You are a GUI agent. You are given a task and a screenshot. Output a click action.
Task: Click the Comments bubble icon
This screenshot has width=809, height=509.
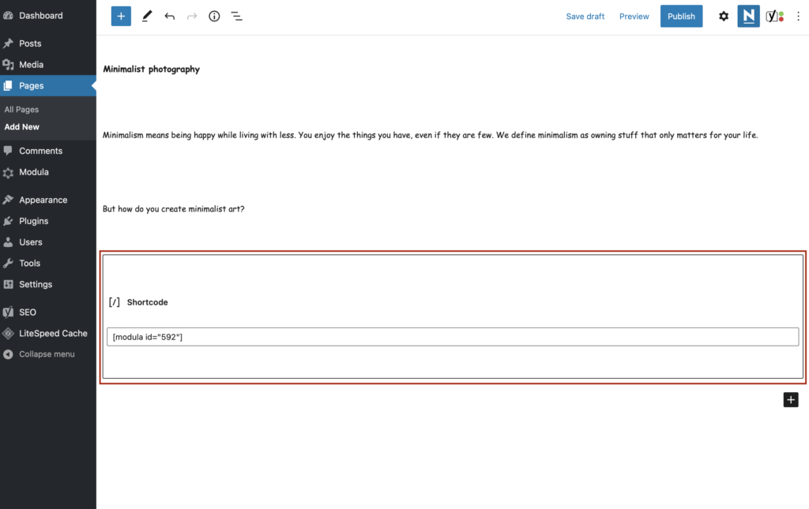click(x=8, y=151)
